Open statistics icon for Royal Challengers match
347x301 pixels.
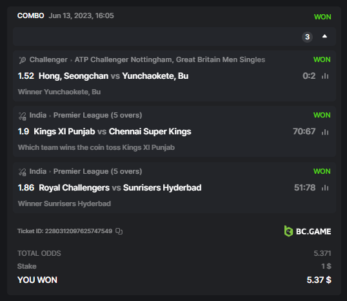point(325,188)
